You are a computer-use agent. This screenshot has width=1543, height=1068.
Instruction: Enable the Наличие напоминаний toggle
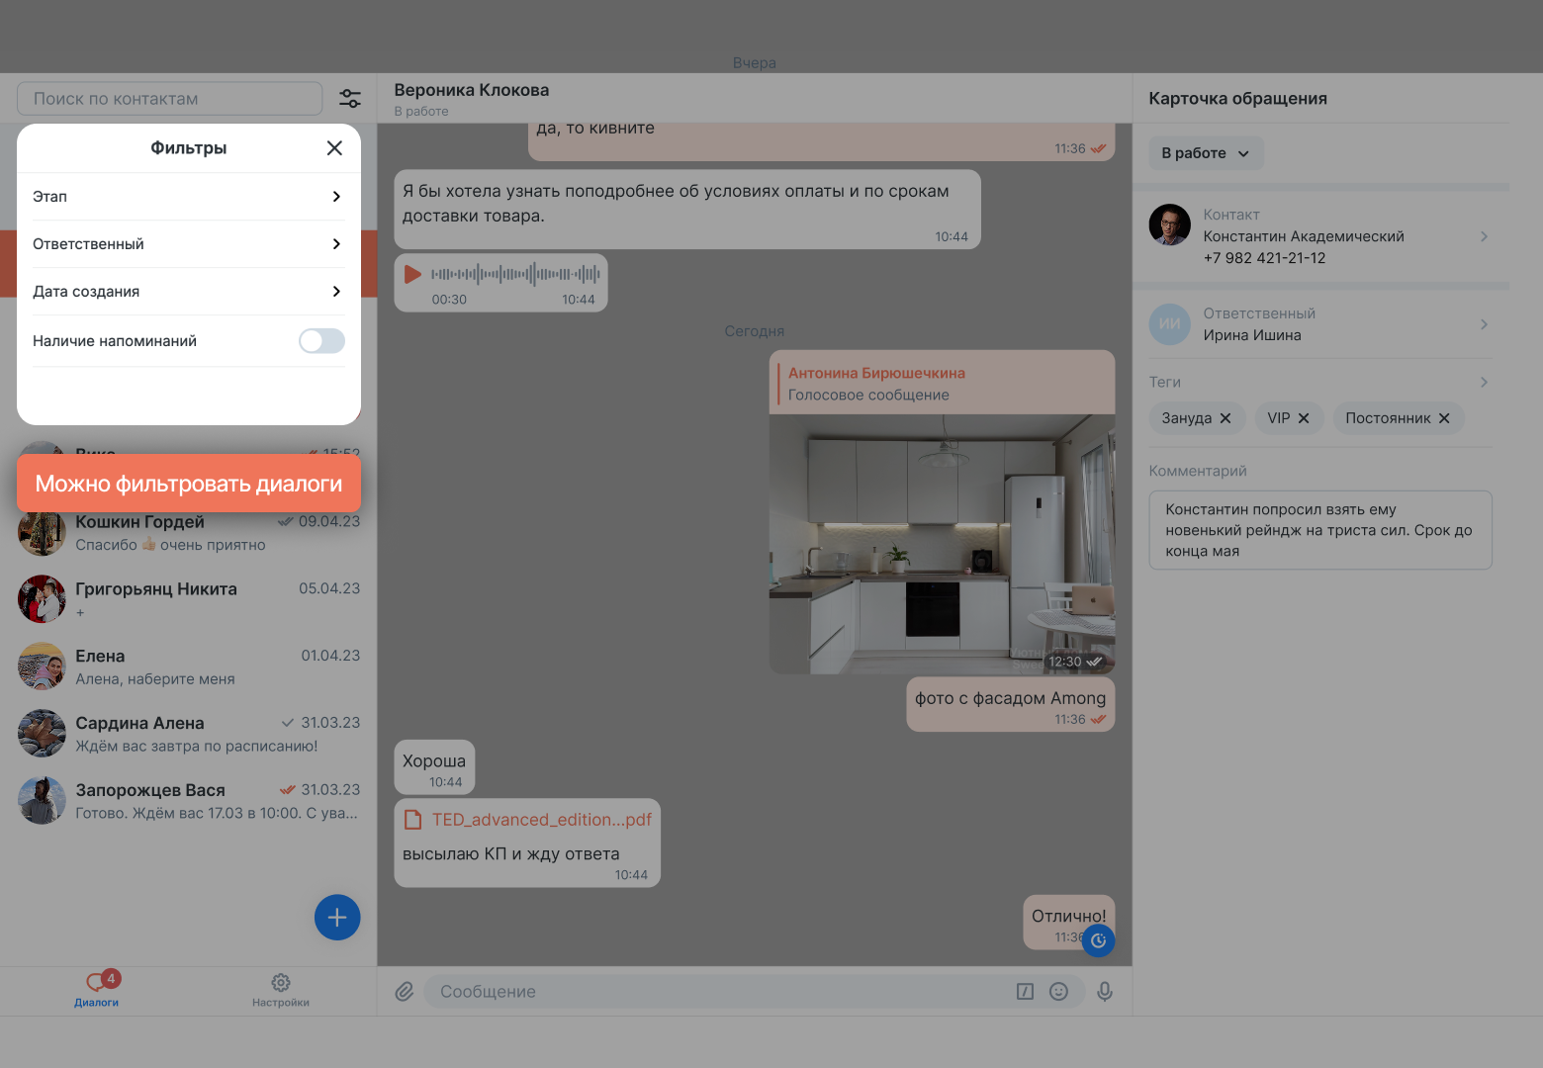point(321,340)
